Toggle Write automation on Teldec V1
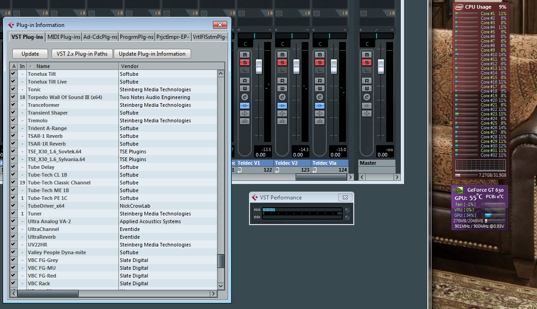 [245, 89]
